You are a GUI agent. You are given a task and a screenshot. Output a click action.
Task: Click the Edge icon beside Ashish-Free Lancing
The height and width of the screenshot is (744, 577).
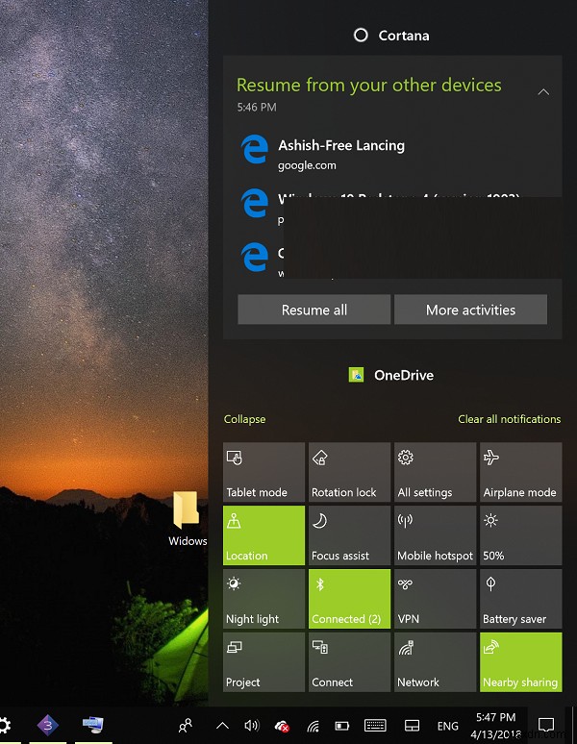[255, 149]
